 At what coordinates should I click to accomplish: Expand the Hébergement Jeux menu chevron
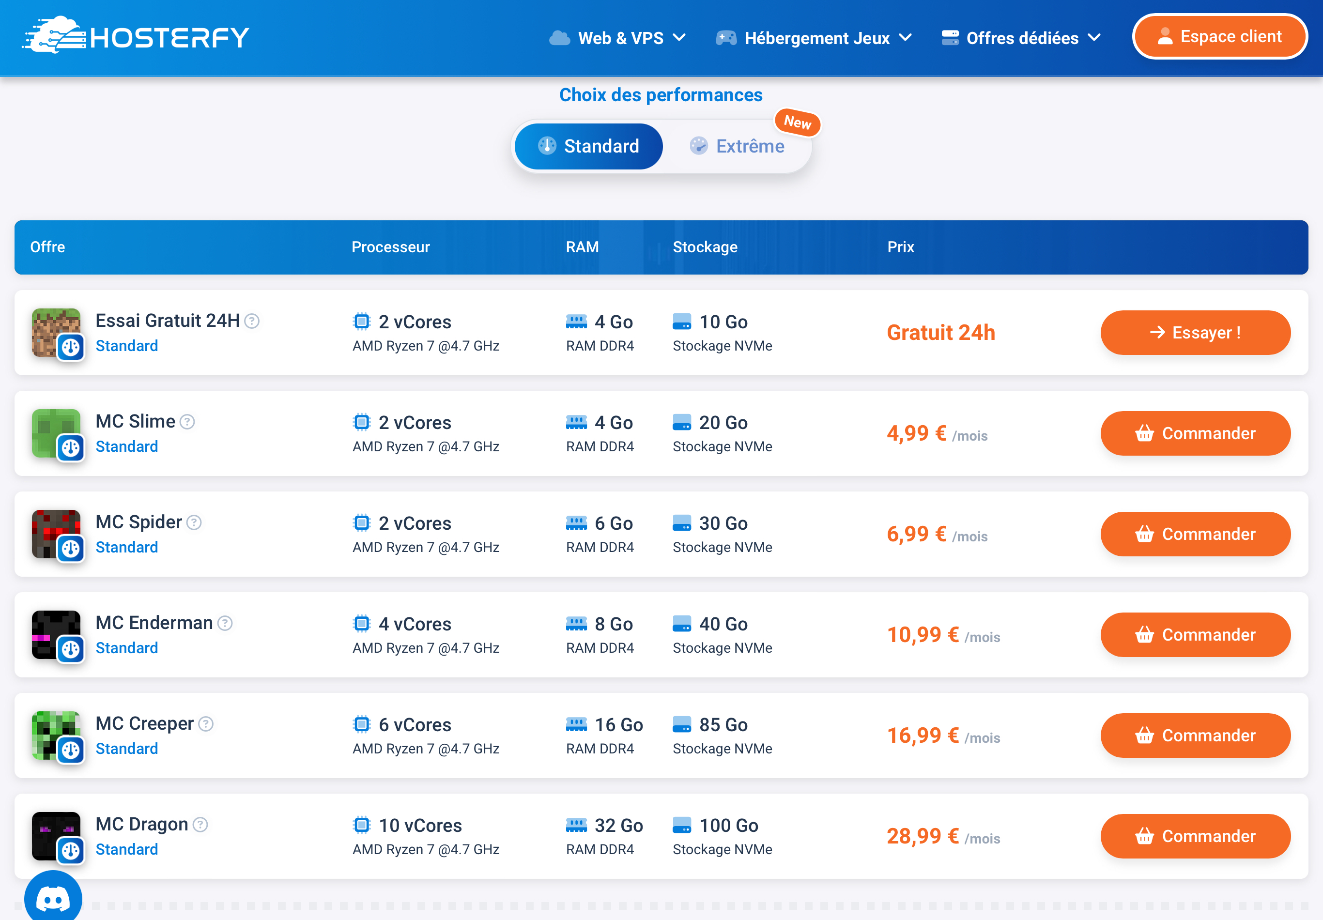[906, 37]
